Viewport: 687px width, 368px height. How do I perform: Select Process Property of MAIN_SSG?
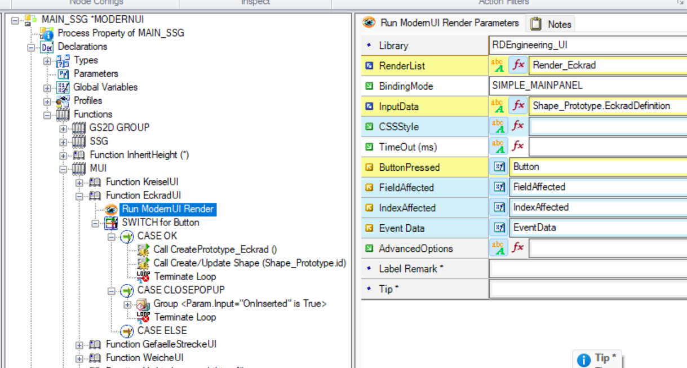point(121,33)
